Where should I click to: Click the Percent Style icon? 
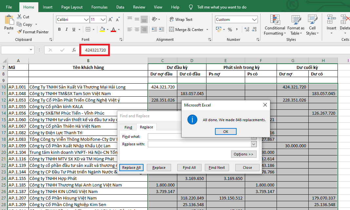click(x=230, y=30)
